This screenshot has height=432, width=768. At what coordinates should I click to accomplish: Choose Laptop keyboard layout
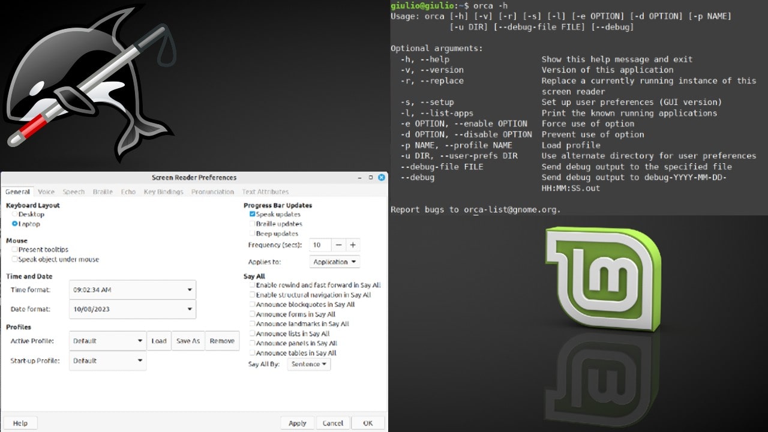pyautogui.click(x=26, y=224)
